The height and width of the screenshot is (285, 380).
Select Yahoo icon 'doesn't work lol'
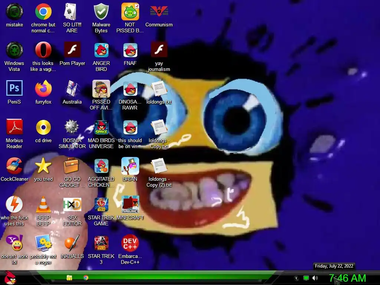14,243
